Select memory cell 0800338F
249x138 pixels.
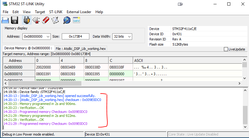coord(121,67)
